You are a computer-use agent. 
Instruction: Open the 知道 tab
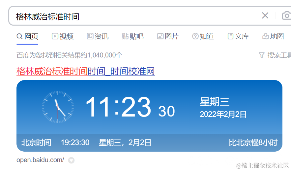[203, 36]
